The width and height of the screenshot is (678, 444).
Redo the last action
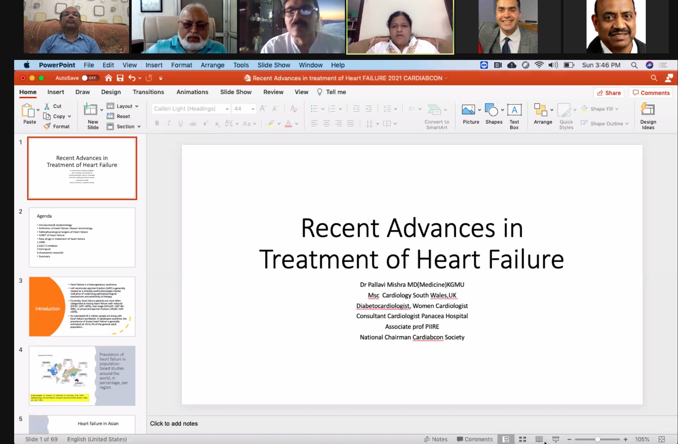(x=149, y=78)
